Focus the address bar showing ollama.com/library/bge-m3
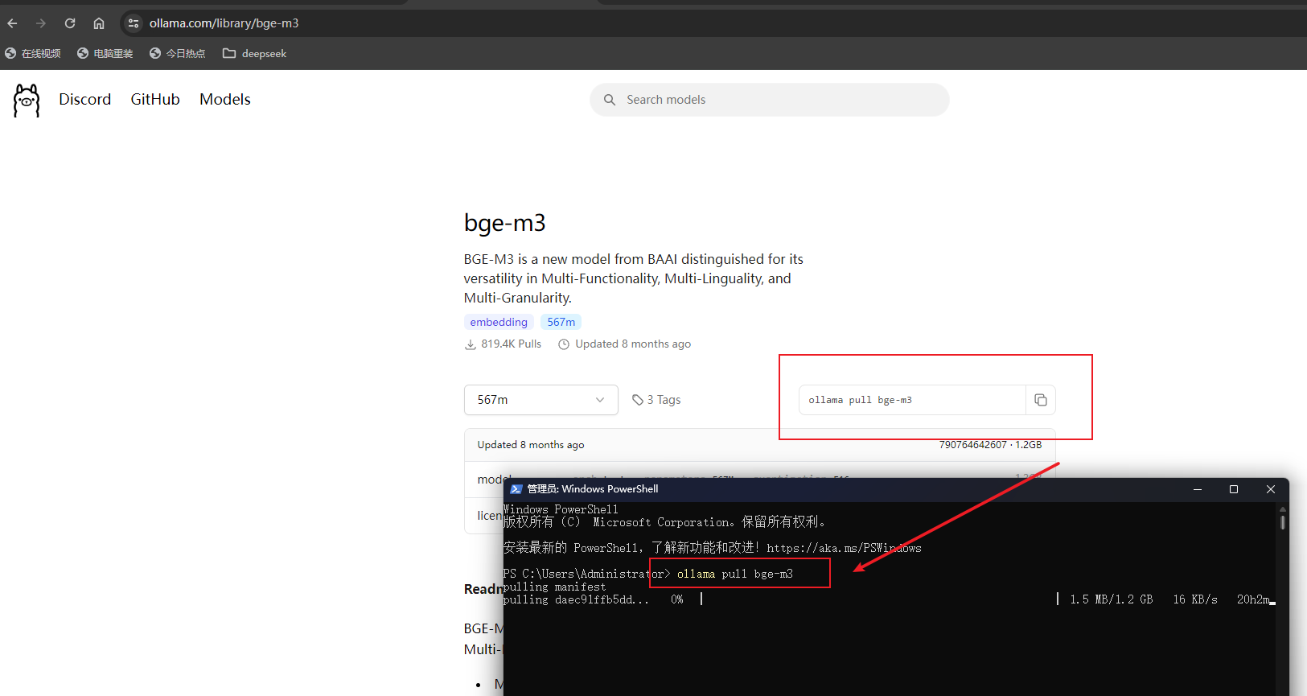Screen dimensions: 1307x696 pyautogui.click(x=224, y=23)
